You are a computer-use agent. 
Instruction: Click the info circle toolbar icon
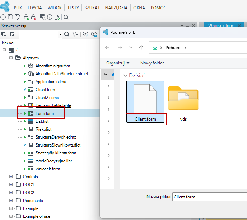(x=50, y=17)
